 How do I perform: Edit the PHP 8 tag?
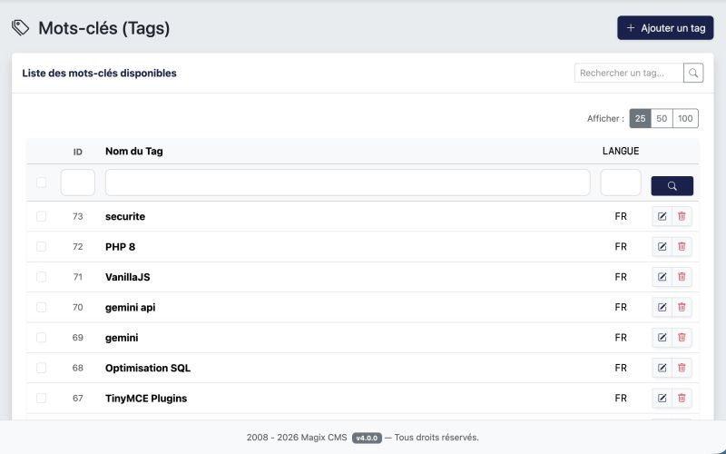click(662, 246)
